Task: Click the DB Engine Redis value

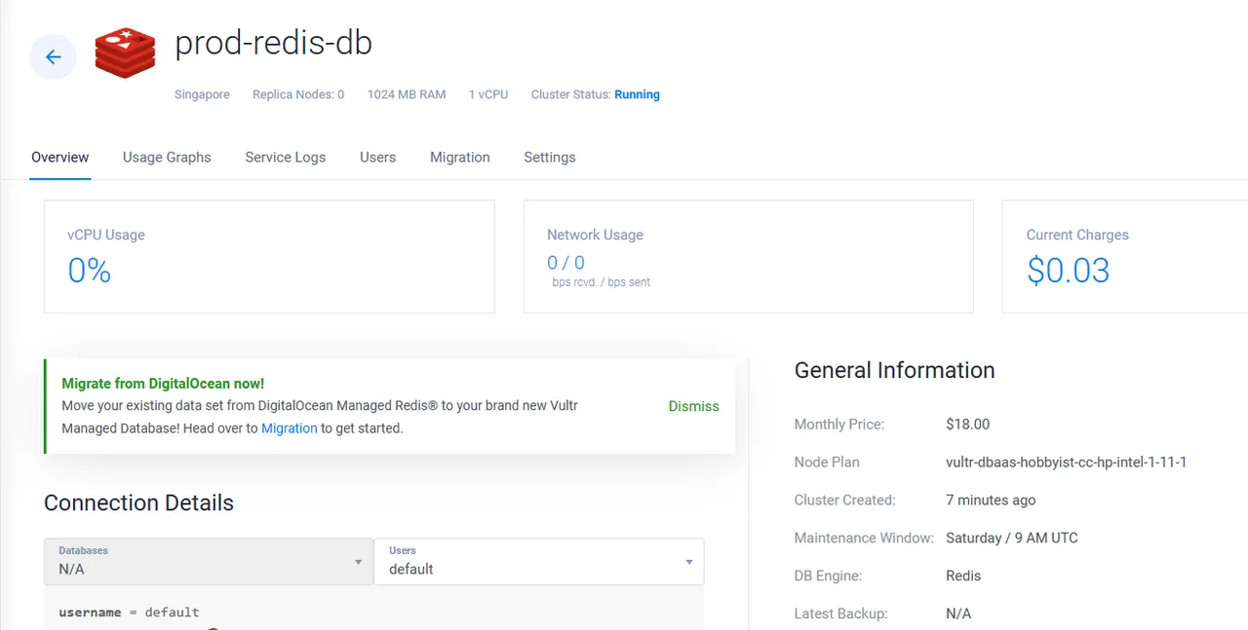Action: coord(963,576)
